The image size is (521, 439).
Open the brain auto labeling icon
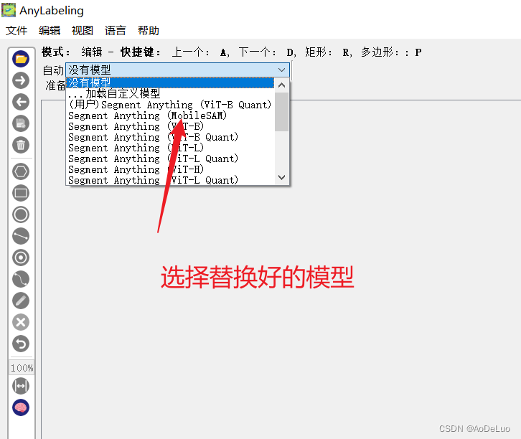[21, 407]
